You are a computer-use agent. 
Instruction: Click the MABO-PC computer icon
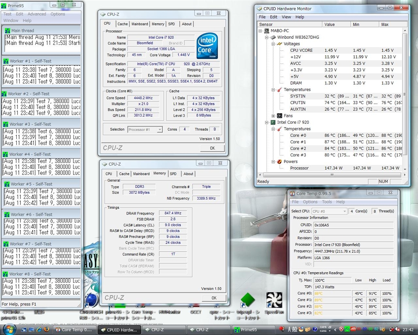coord(266,31)
